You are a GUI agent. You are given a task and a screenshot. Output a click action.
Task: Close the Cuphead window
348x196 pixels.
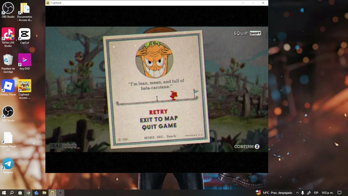pyautogui.click(x=263, y=3)
